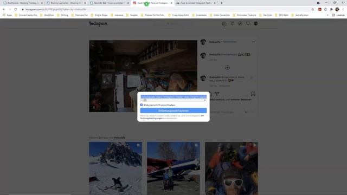Click the browser forward arrow
Image resolution: width=347 pixels, height=195 pixels.
pyautogui.click(x=10, y=9)
